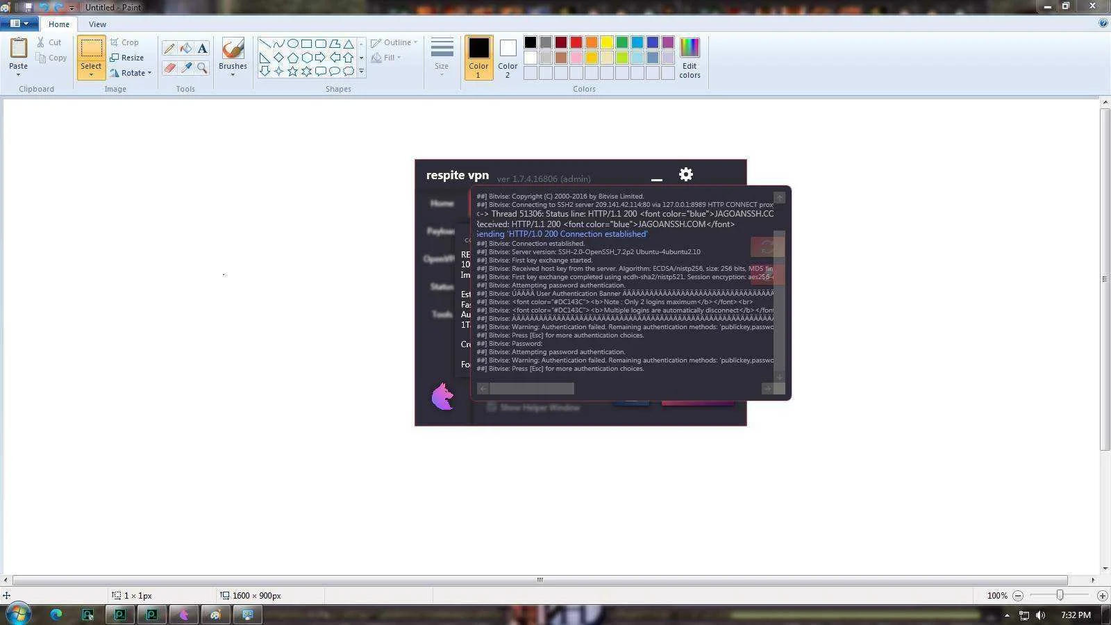Image resolution: width=1111 pixels, height=625 pixels.
Task: Select the Pencil tool
Action: click(169, 49)
